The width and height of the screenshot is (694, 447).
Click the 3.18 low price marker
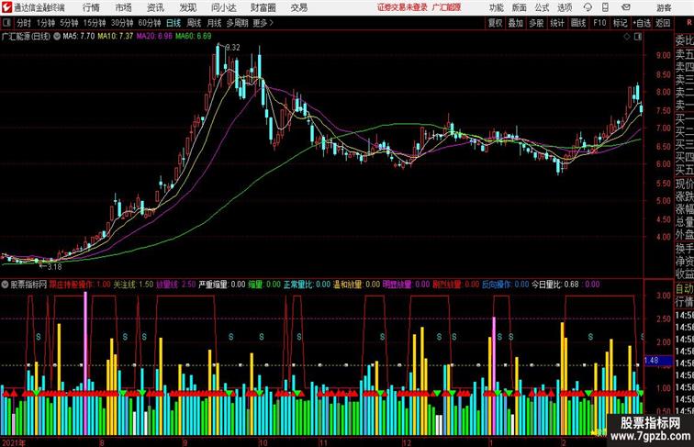click(x=54, y=267)
